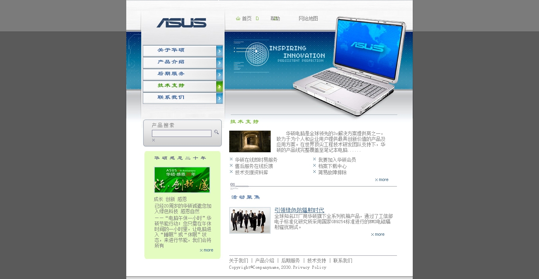Image resolution: width=539 pixels, height=279 pixels.
Task: Select 产品介绍 in the side menu
Action: pos(183,63)
